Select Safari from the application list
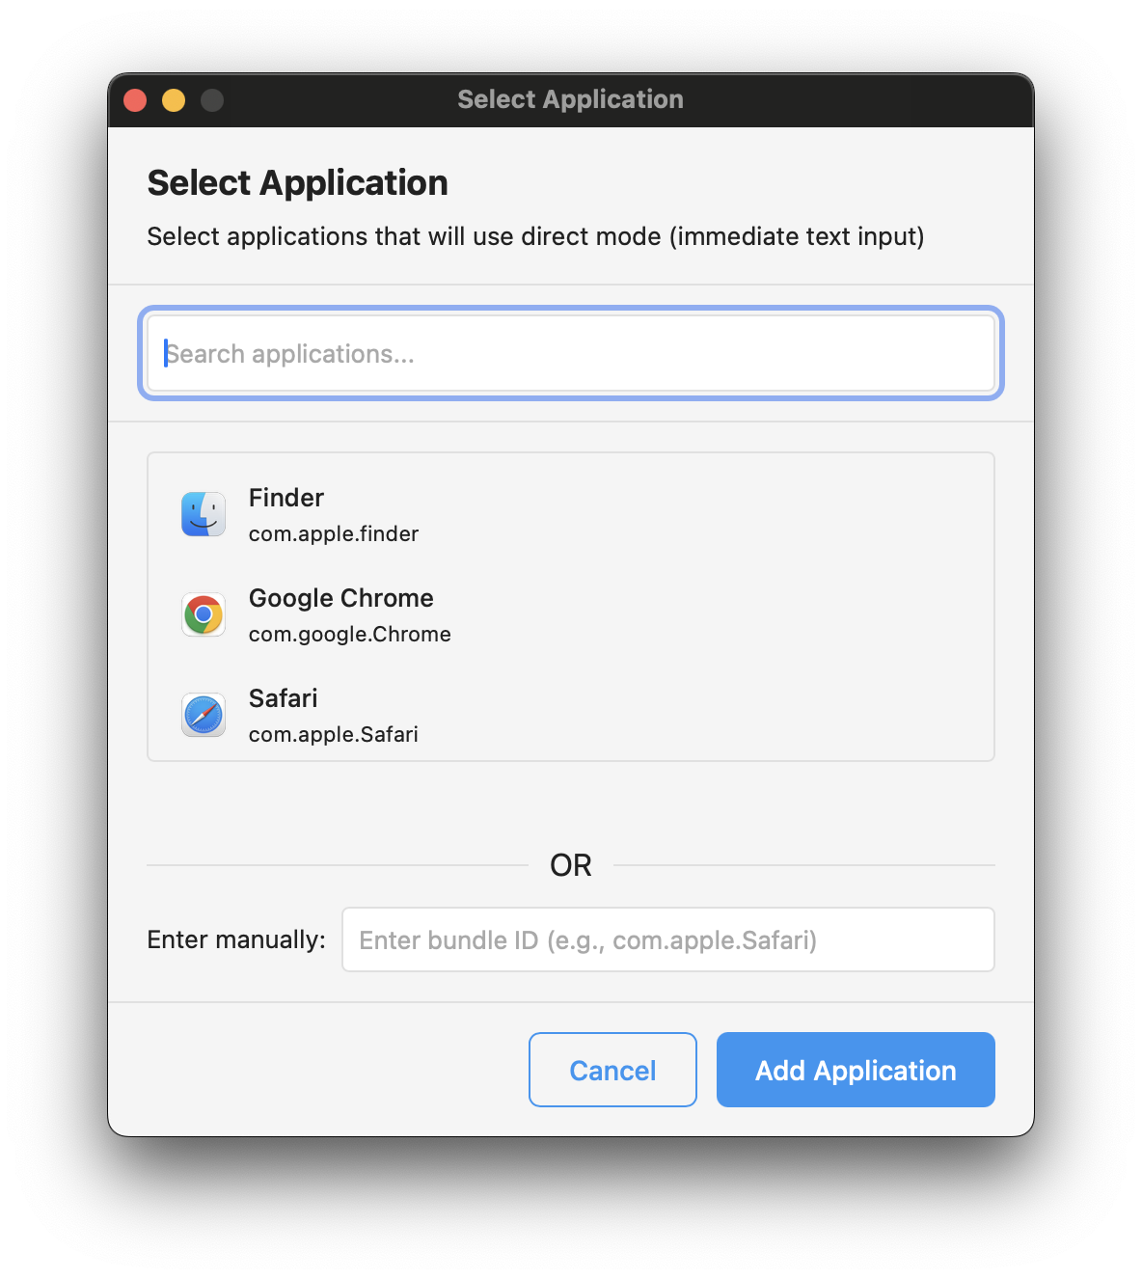The width and height of the screenshot is (1142, 1279). [x=283, y=698]
